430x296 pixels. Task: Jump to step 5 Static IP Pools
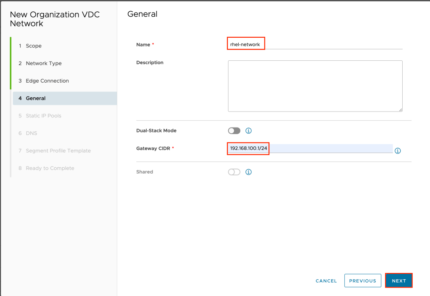pyautogui.click(x=43, y=116)
